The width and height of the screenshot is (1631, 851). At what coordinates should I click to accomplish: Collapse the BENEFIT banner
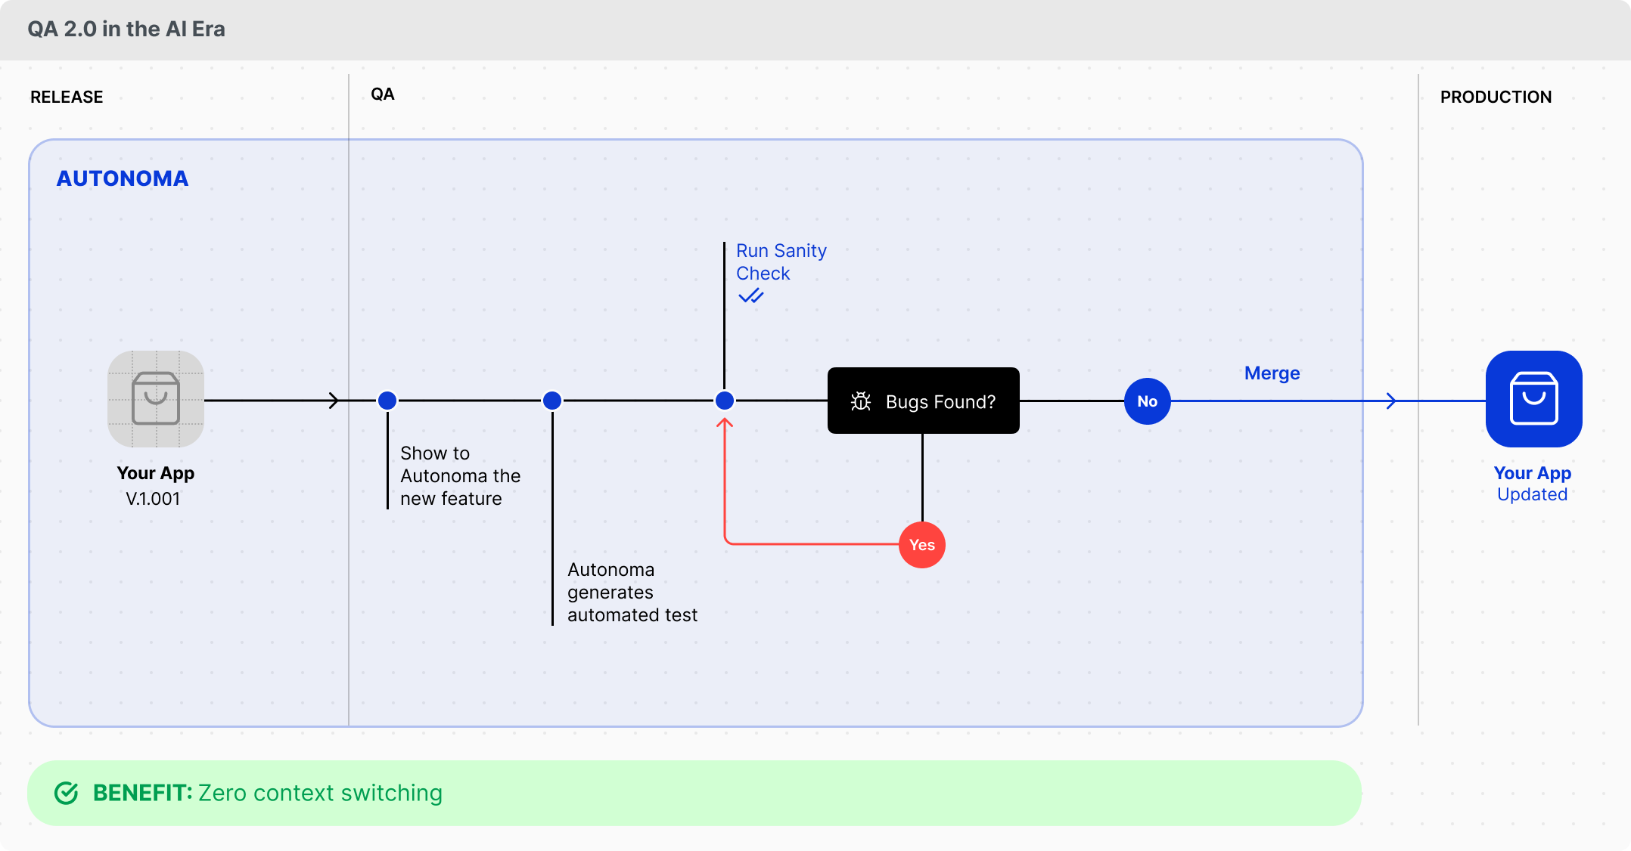(694, 793)
